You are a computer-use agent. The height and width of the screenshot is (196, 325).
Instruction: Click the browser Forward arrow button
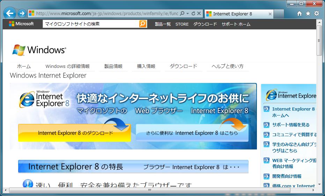[x=22, y=14]
